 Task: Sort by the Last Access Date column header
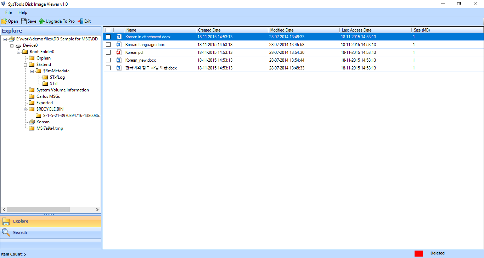[x=376, y=30]
